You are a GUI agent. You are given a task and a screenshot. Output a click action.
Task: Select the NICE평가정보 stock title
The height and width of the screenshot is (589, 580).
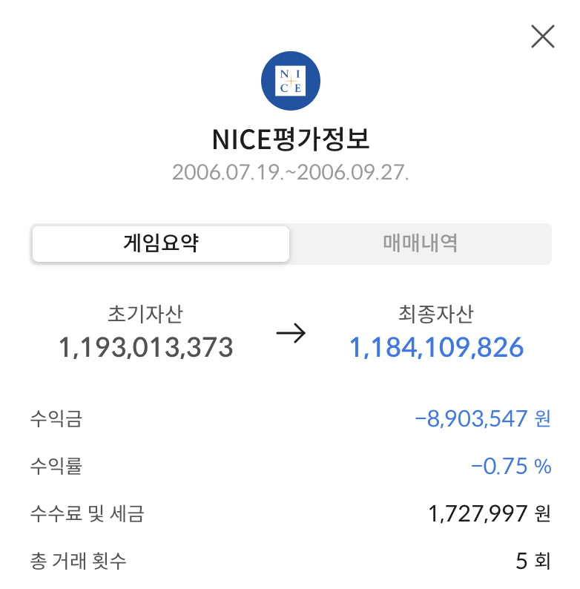pos(291,139)
